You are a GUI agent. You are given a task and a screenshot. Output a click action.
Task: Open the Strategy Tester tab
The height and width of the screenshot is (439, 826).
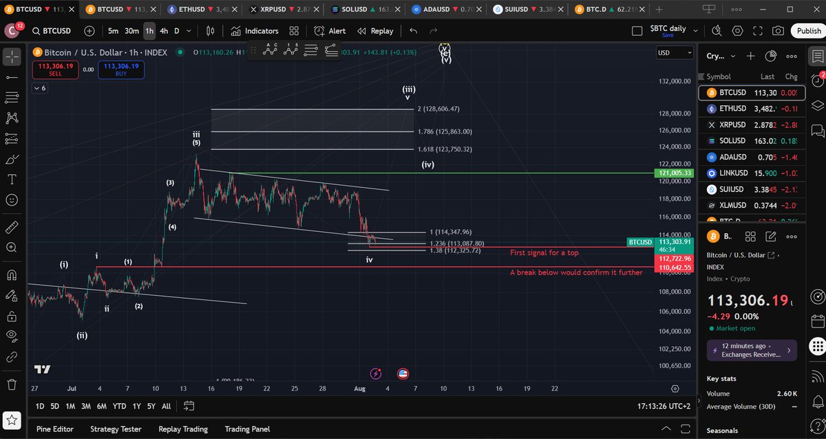116,429
